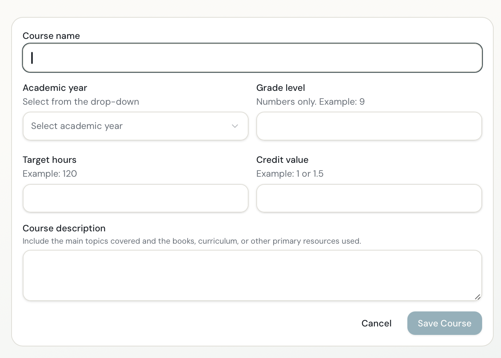Screen dimensions: 501x358
Task: Click the 'Numbers only. Example: 9' hint
Action: click(x=310, y=102)
